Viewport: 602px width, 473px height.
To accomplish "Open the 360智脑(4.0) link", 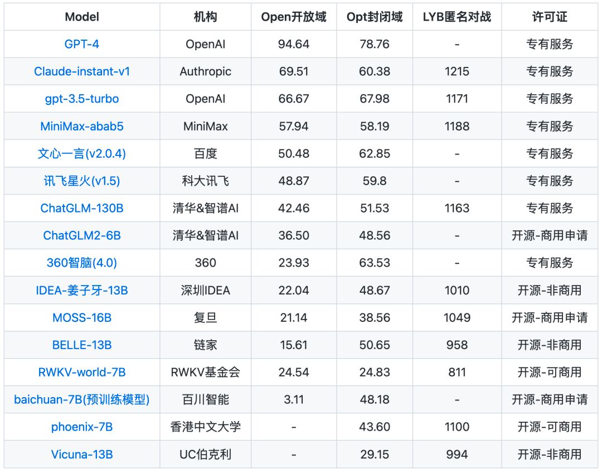I will pyautogui.click(x=82, y=263).
